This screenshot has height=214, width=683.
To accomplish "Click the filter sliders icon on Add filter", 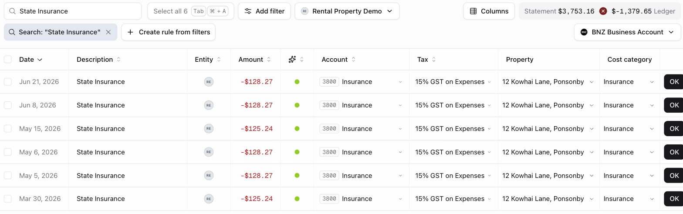I will pos(248,11).
